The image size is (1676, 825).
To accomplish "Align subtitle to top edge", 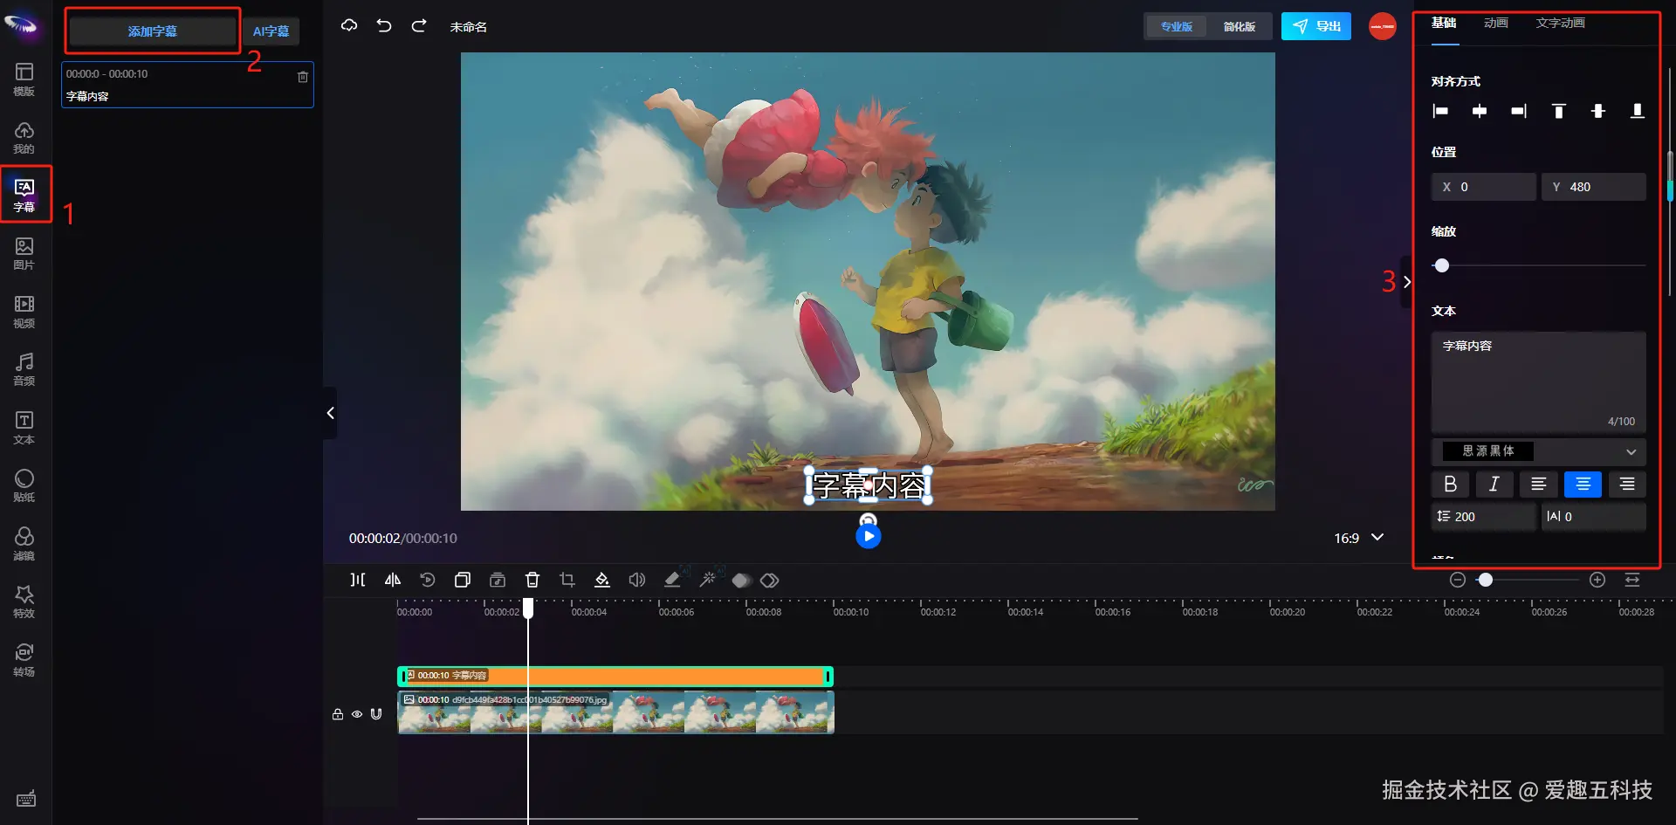I will (x=1558, y=111).
